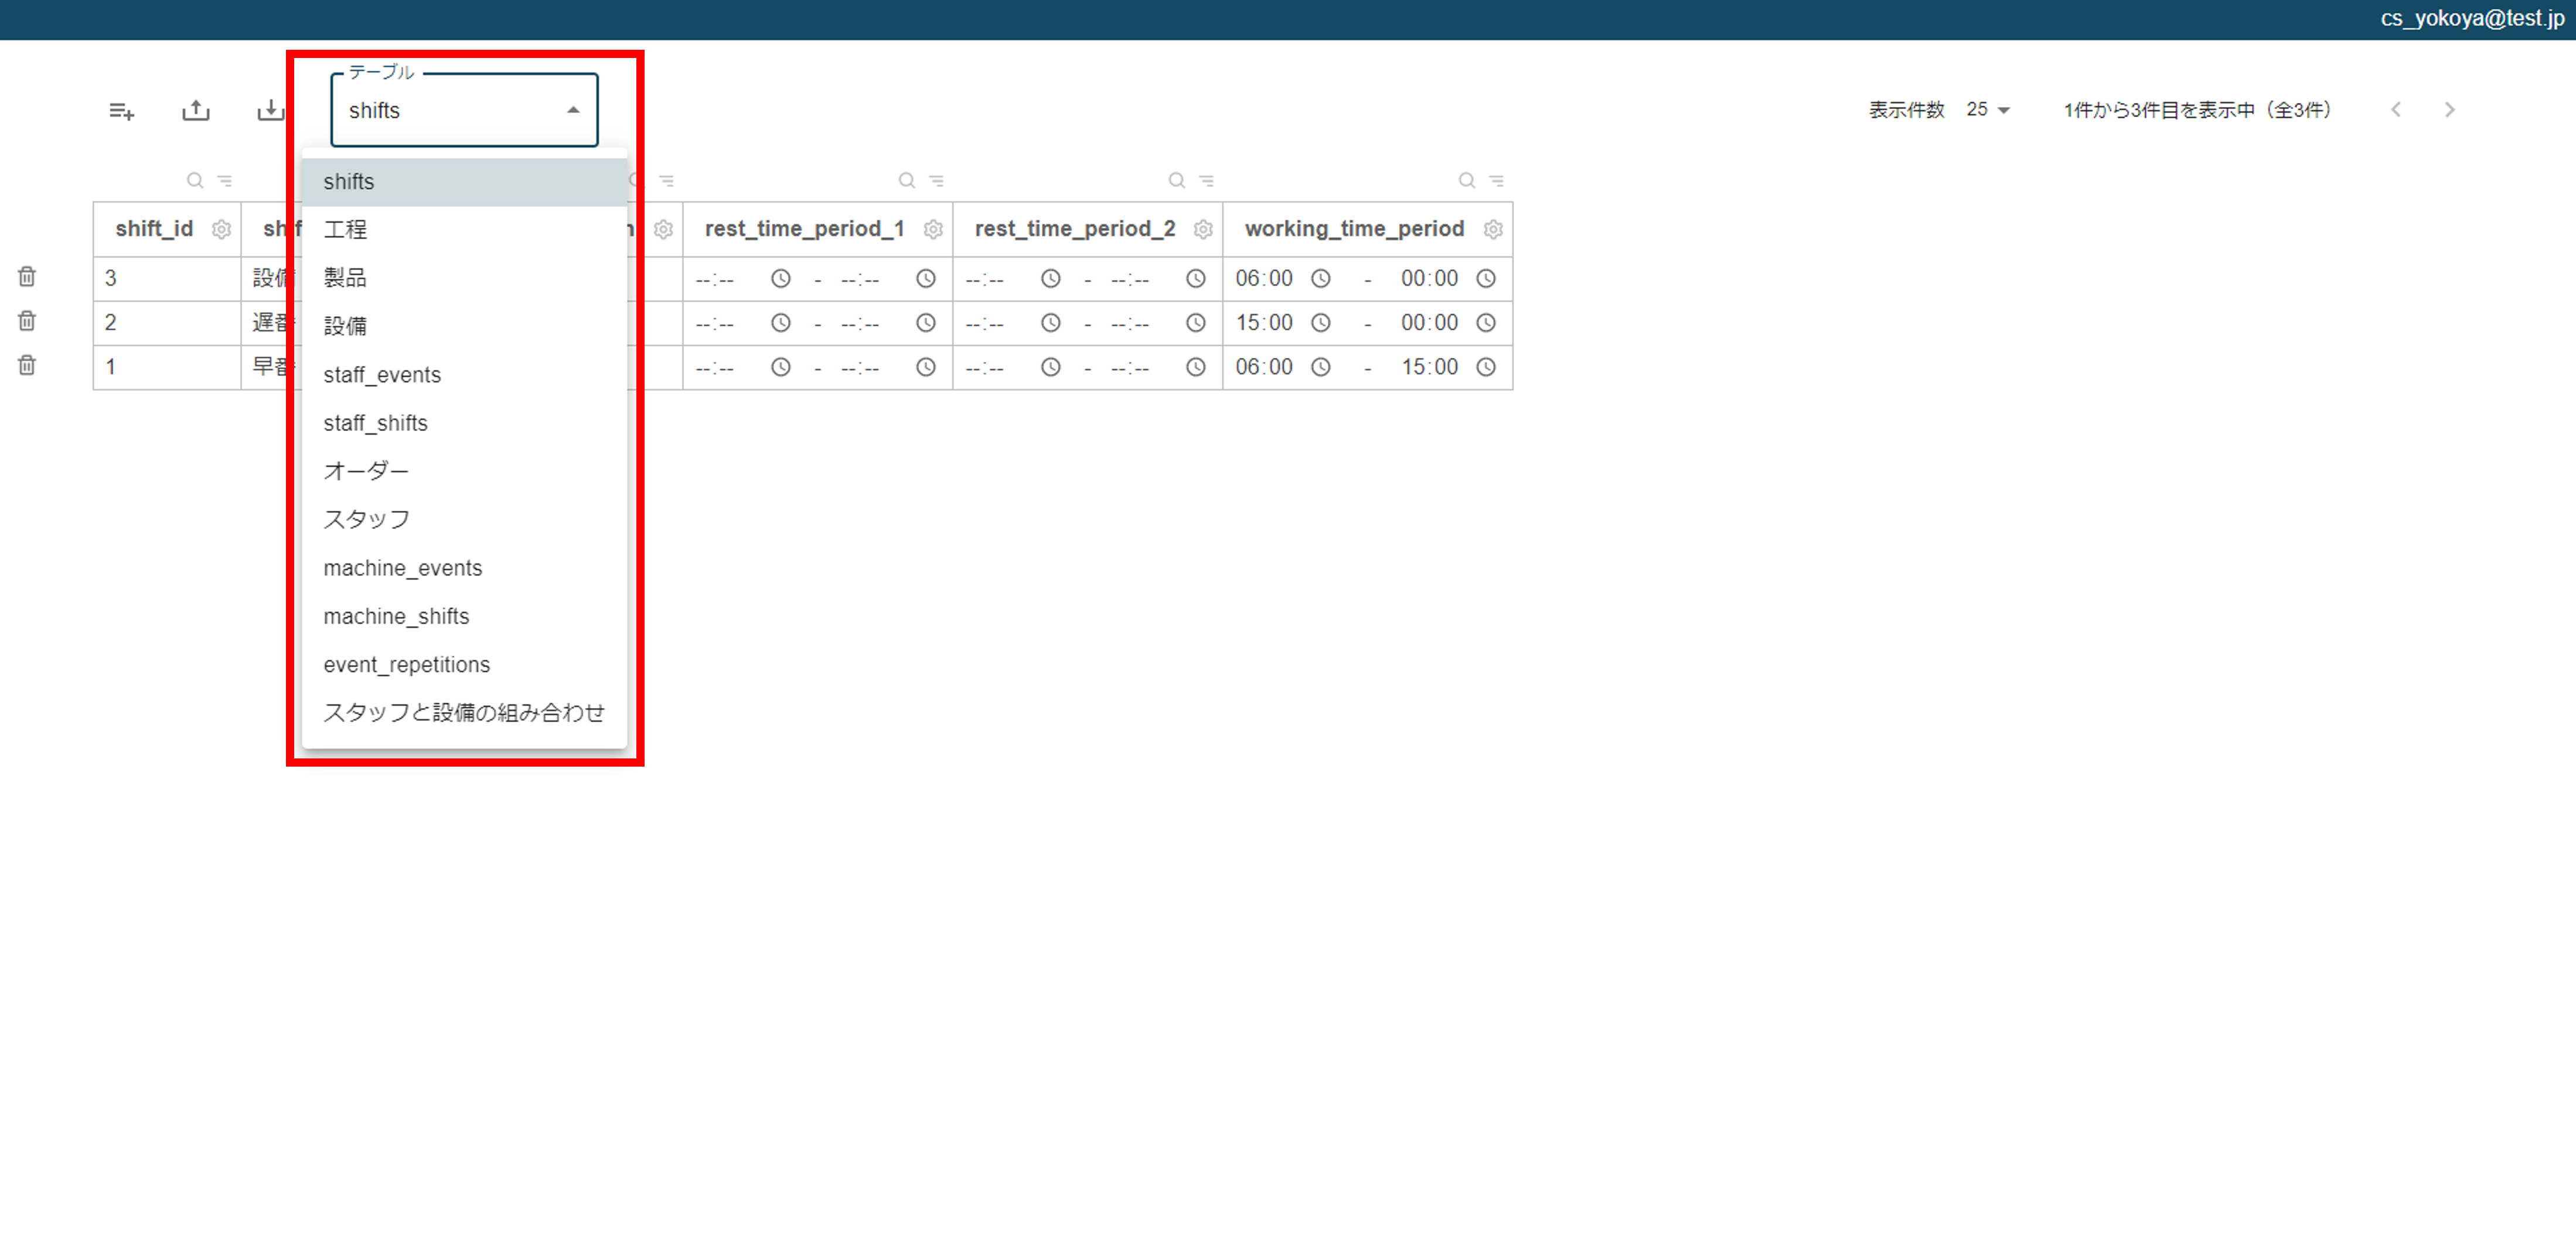Click search icon above rest_time_period_2 column
The height and width of the screenshot is (1241, 2576).
1177,181
